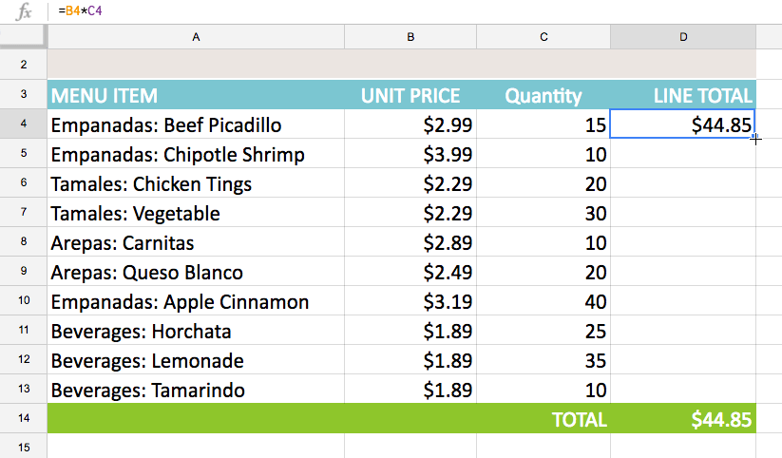Select the empty line total cell for Arepas: Carnitas

point(683,243)
